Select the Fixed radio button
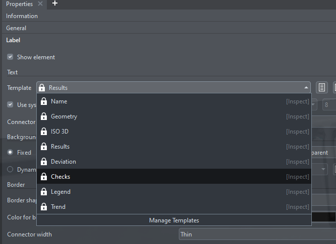This screenshot has width=336, height=244. click(10, 152)
